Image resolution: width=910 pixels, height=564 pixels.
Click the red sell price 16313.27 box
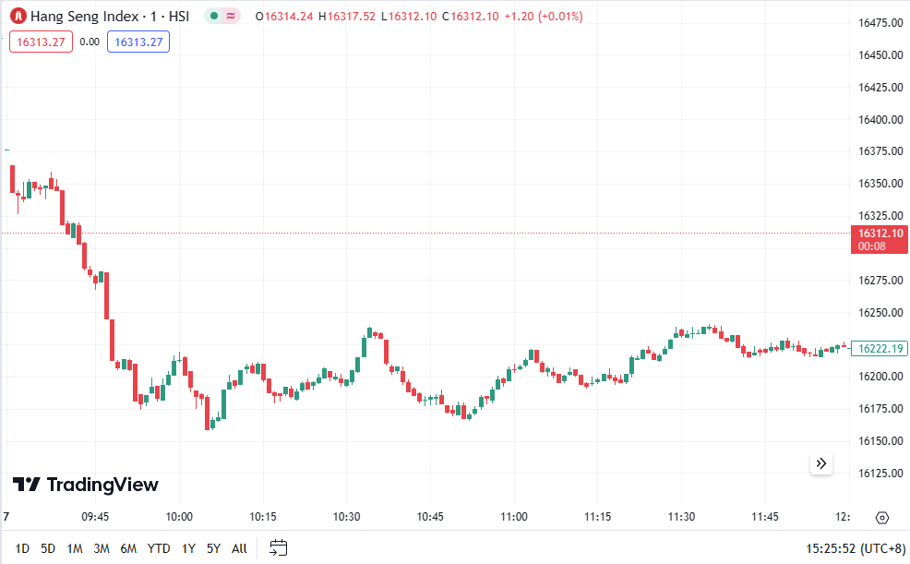(41, 42)
